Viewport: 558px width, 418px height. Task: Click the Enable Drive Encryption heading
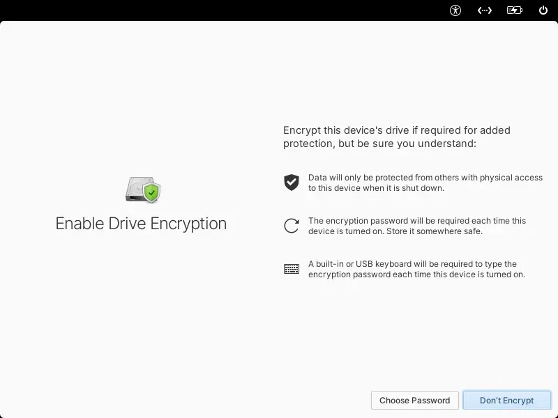(x=141, y=224)
